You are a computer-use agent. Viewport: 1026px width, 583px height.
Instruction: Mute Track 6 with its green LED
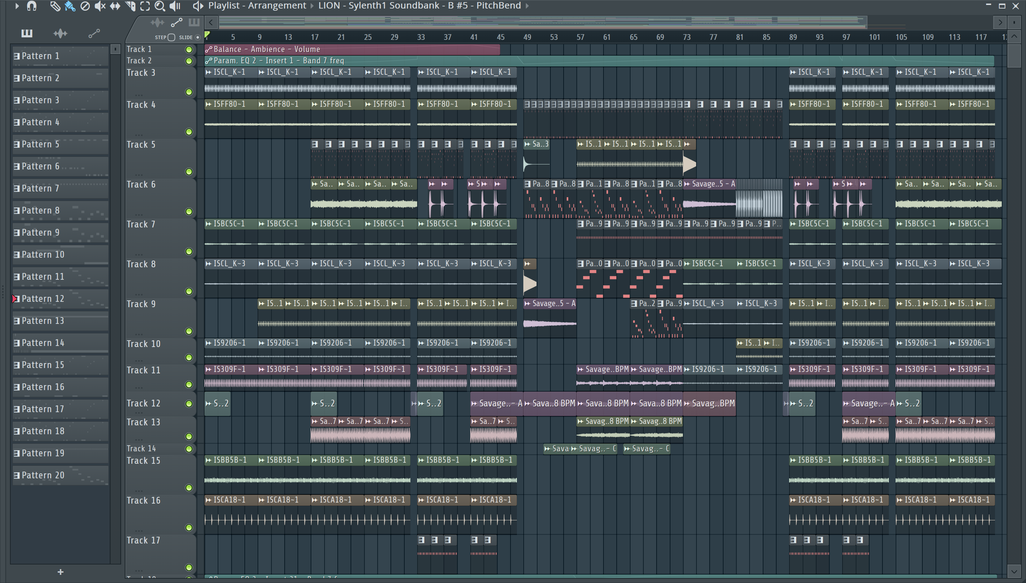[x=189, y=211]
